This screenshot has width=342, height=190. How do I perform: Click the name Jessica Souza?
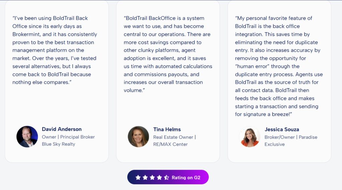pos(282,129)
